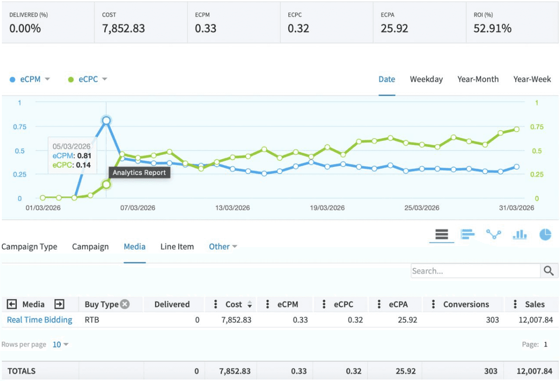Screen dimensions: 560x381
Task: Click the ECPA summary card
Action: tap(420, 23)
